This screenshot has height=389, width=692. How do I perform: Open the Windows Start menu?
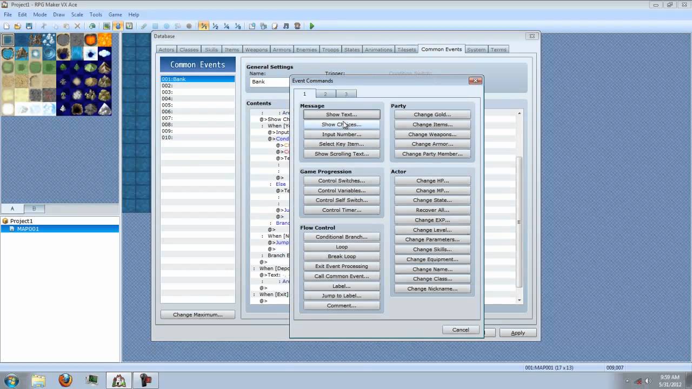(x=11, y=380)
